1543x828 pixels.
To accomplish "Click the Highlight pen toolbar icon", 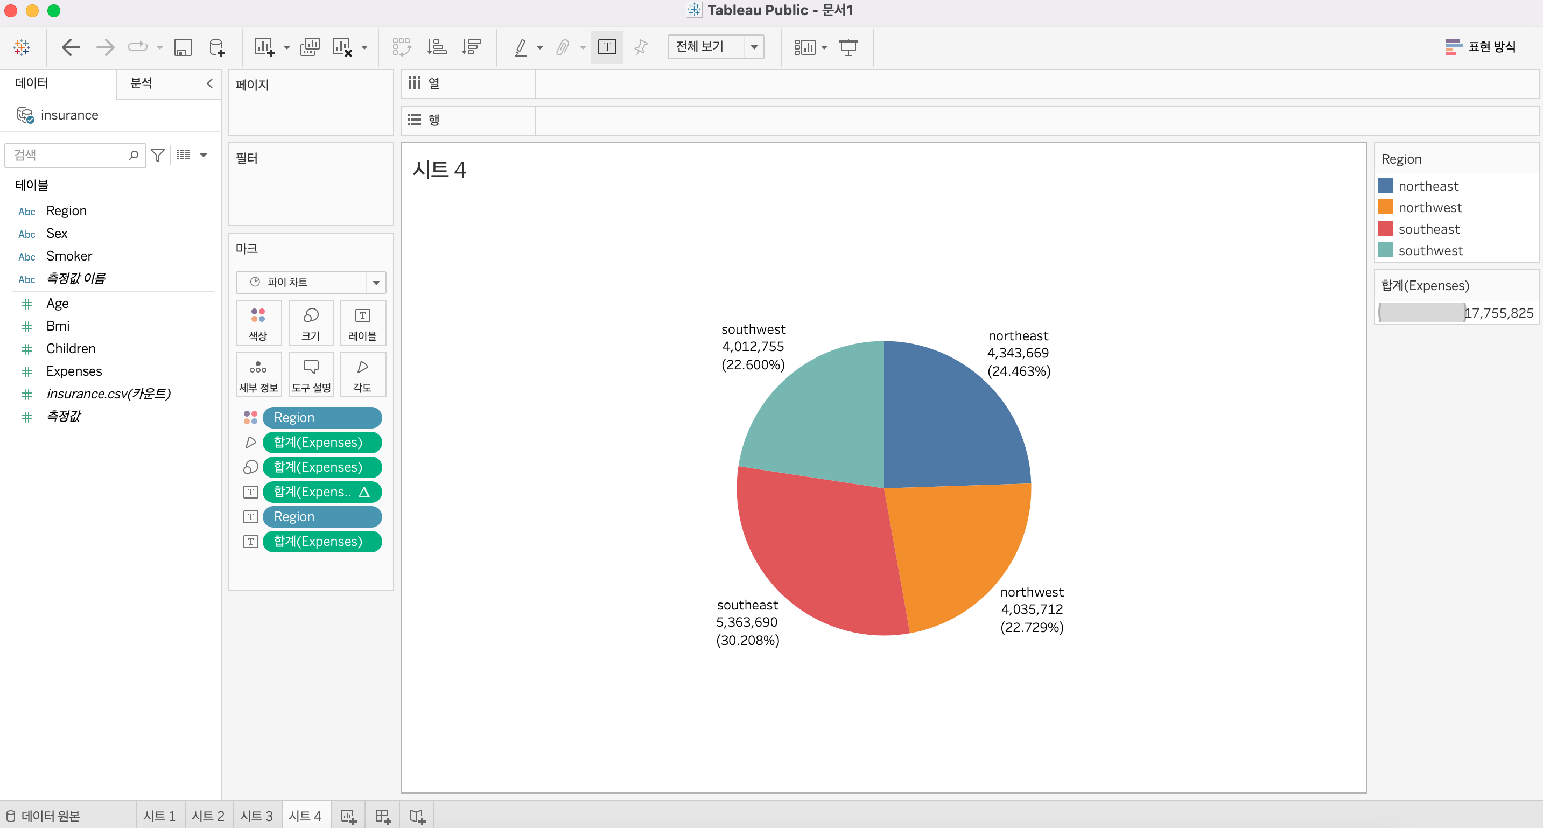I will tap(521, 47).
